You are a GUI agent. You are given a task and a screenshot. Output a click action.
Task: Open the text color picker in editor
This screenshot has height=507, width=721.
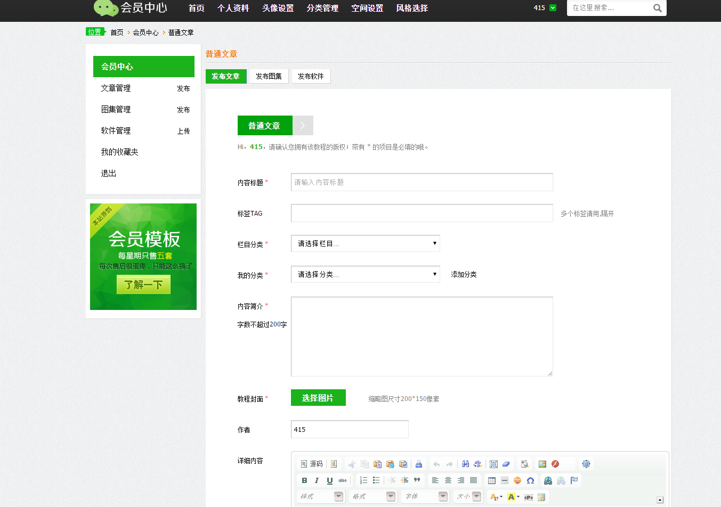(x=496, y=497)
